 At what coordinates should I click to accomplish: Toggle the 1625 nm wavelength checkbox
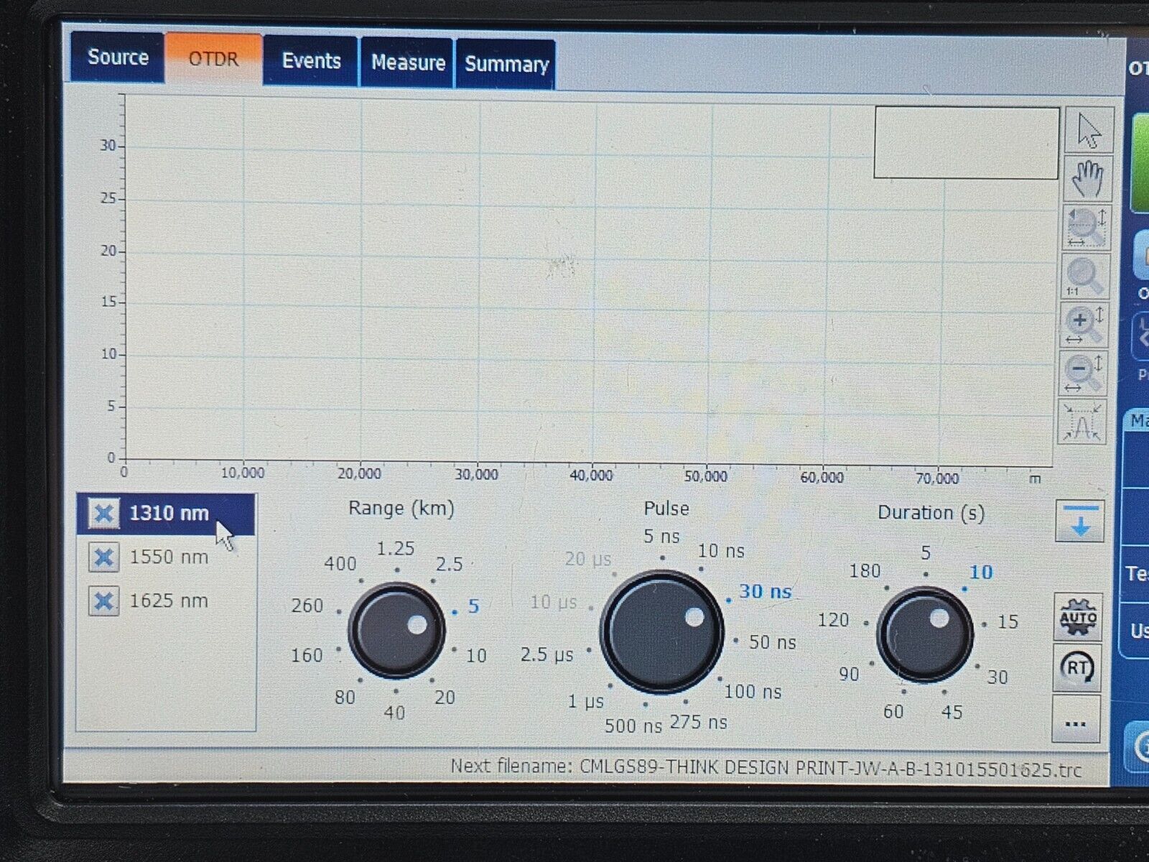103,601
